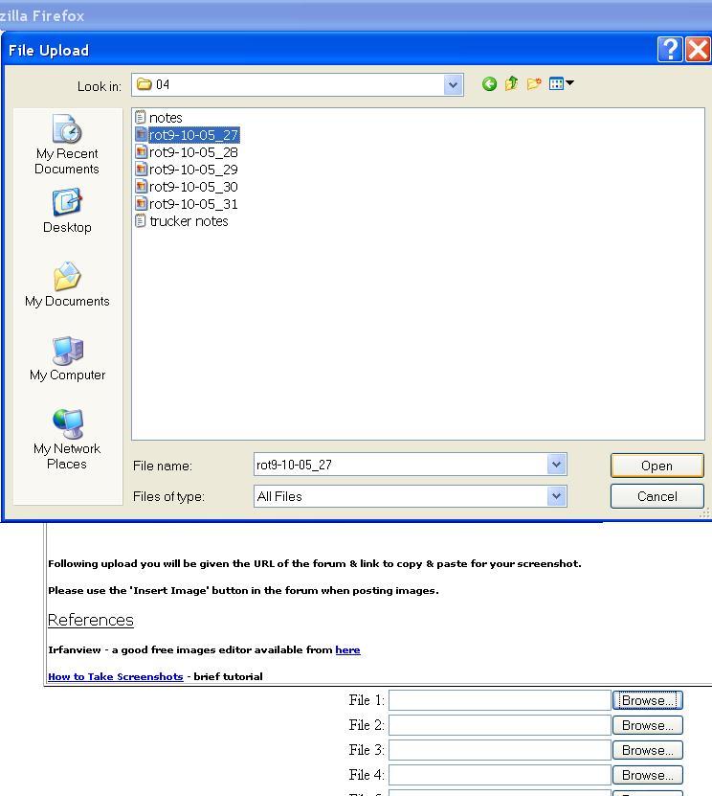The height and width of the screenshot is (796, 712).
Task: Expand the File name dropdown
Action: (x=556, y=465)
